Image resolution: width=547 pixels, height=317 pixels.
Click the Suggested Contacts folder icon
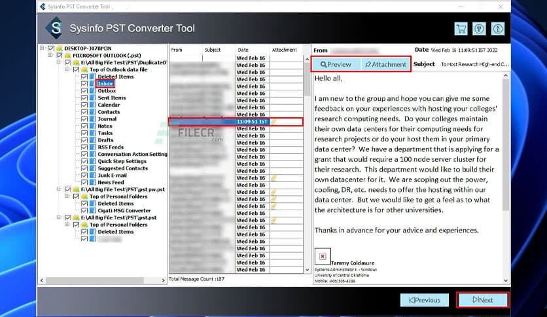pos(92,168)
